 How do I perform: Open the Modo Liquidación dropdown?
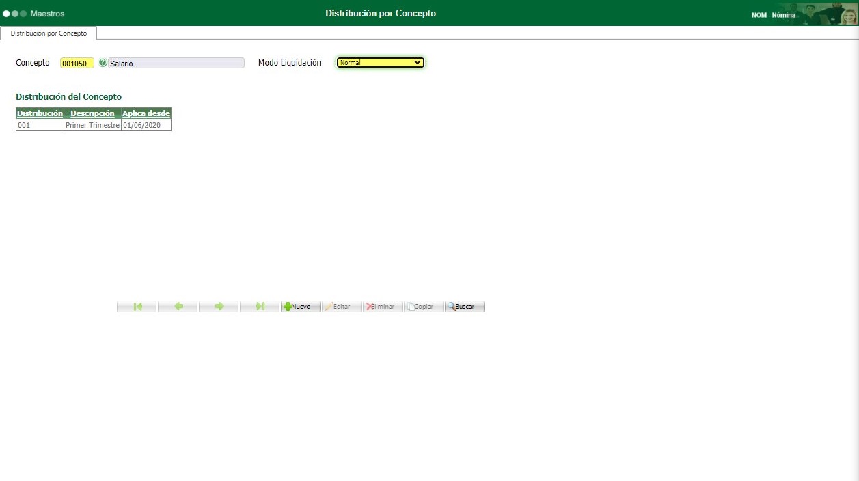pyautogui.click(x=380, y=62)
